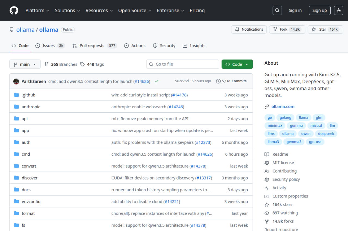Select the MIT license scales icon

pos(267,162)
